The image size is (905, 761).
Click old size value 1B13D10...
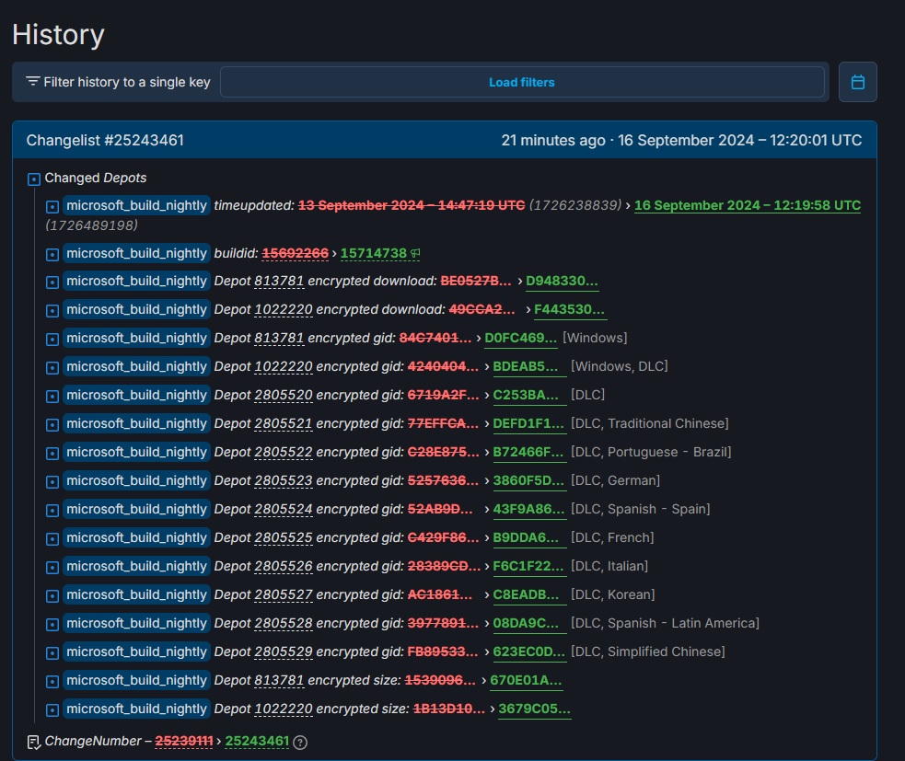coord(449,709)
